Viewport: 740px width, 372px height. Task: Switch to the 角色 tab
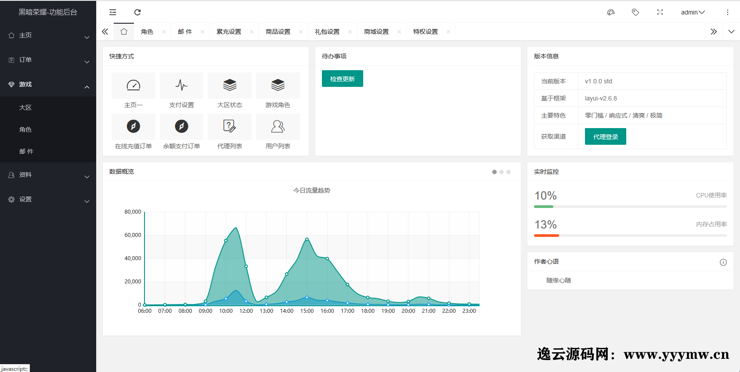click(147, 32)
